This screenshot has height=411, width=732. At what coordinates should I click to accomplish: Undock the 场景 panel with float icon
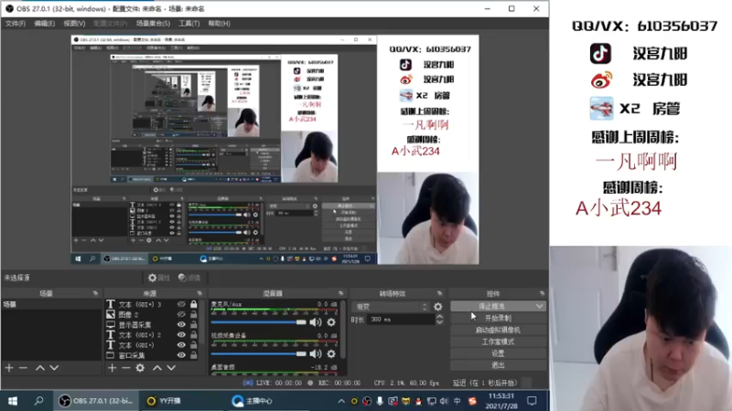point(96,293)
